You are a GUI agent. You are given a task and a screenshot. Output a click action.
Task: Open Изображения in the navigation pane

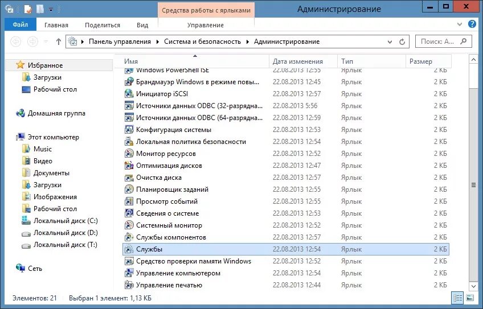[x=55, y=197]
